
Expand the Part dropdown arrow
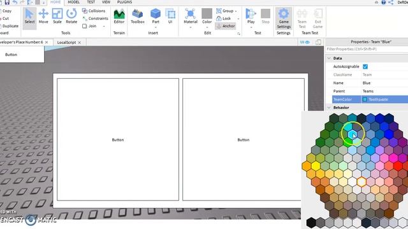(156, 27)
